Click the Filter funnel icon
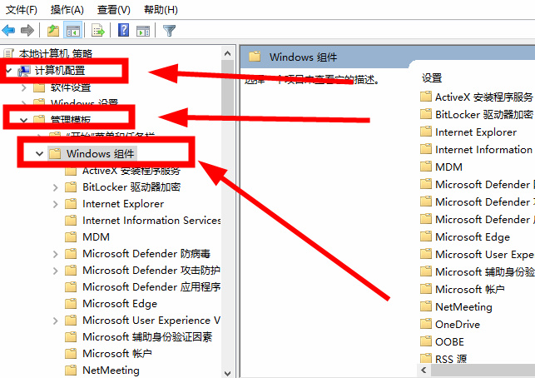The image size is (535, 378). click(169, 31)
